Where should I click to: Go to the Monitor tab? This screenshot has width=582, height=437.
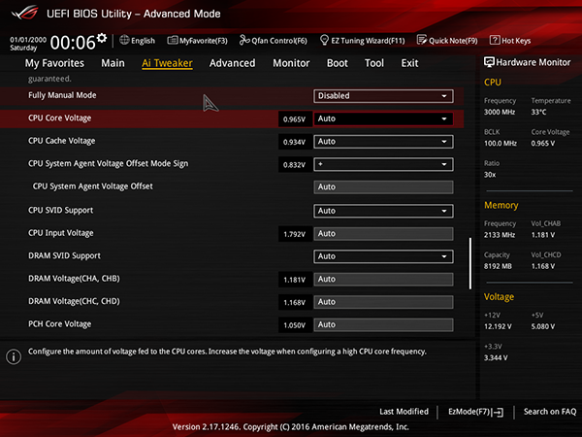291,63
